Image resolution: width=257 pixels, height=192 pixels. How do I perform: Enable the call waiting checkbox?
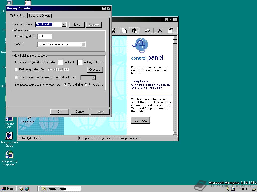click(16, 77)
